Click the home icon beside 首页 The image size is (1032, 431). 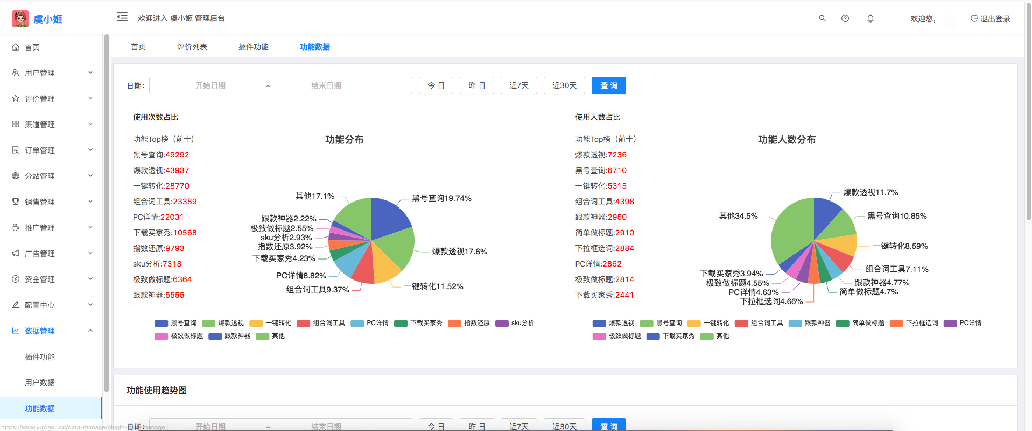click(x=16, y=47)
